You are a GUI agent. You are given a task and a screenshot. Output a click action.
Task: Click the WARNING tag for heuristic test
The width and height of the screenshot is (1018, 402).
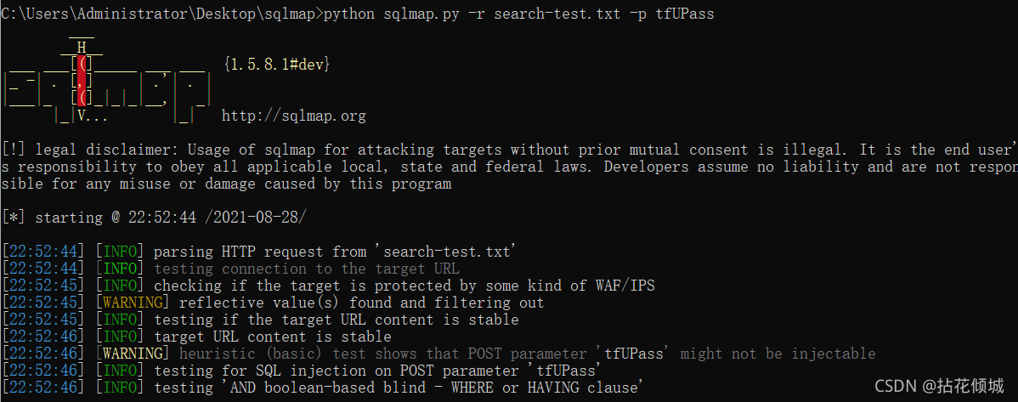click(133, 354)
